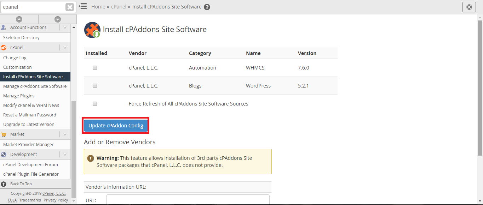Collapse the cPanel section chevron
Screen dimensions: 483x205
pos(65,47)
